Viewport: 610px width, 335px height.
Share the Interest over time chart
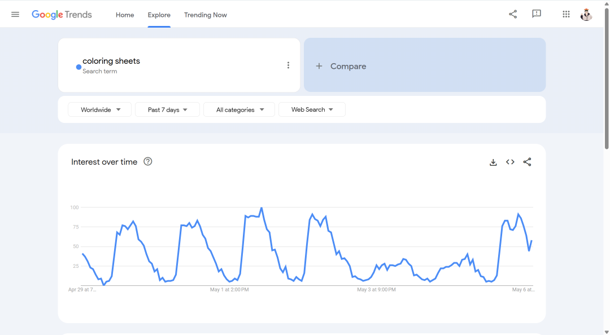coord(527,162)
